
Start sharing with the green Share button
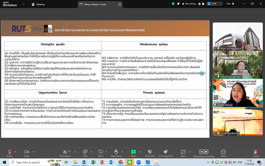click(133, 153)
